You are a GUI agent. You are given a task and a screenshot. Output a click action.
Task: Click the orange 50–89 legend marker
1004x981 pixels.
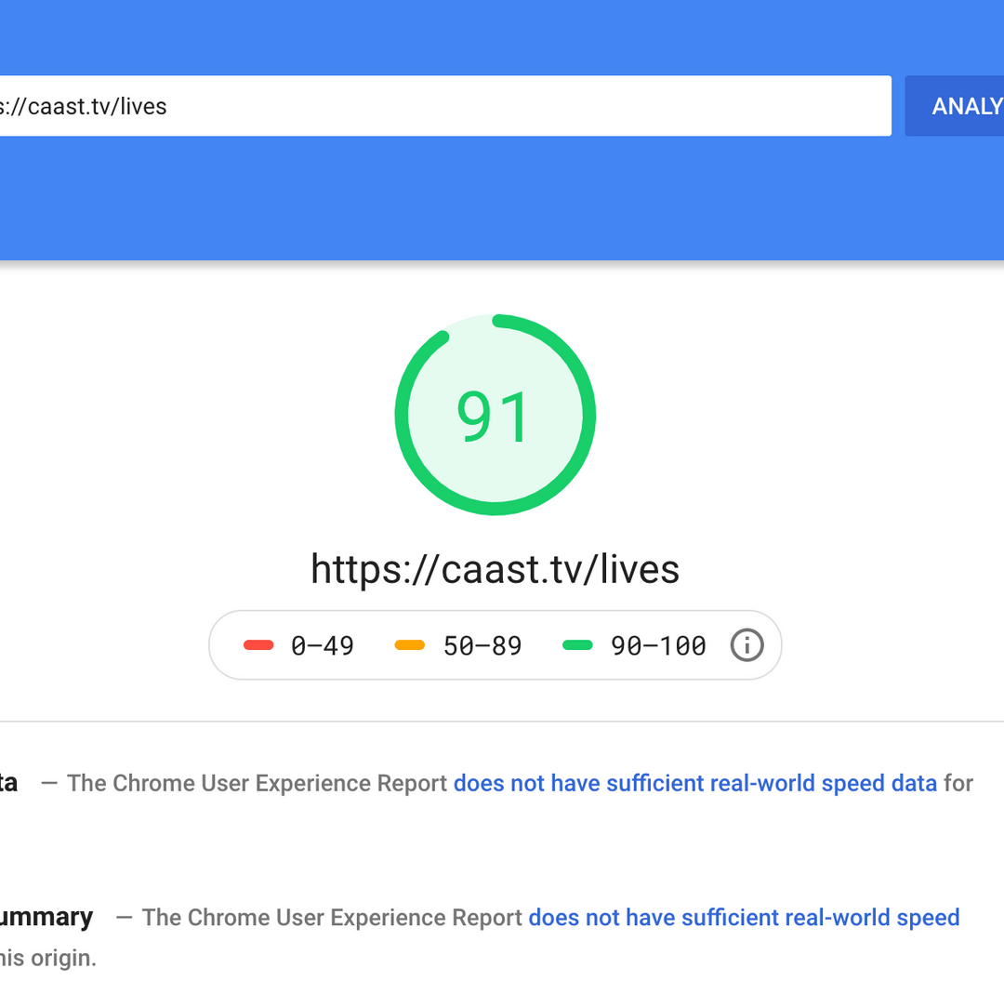tap(410, 644)
